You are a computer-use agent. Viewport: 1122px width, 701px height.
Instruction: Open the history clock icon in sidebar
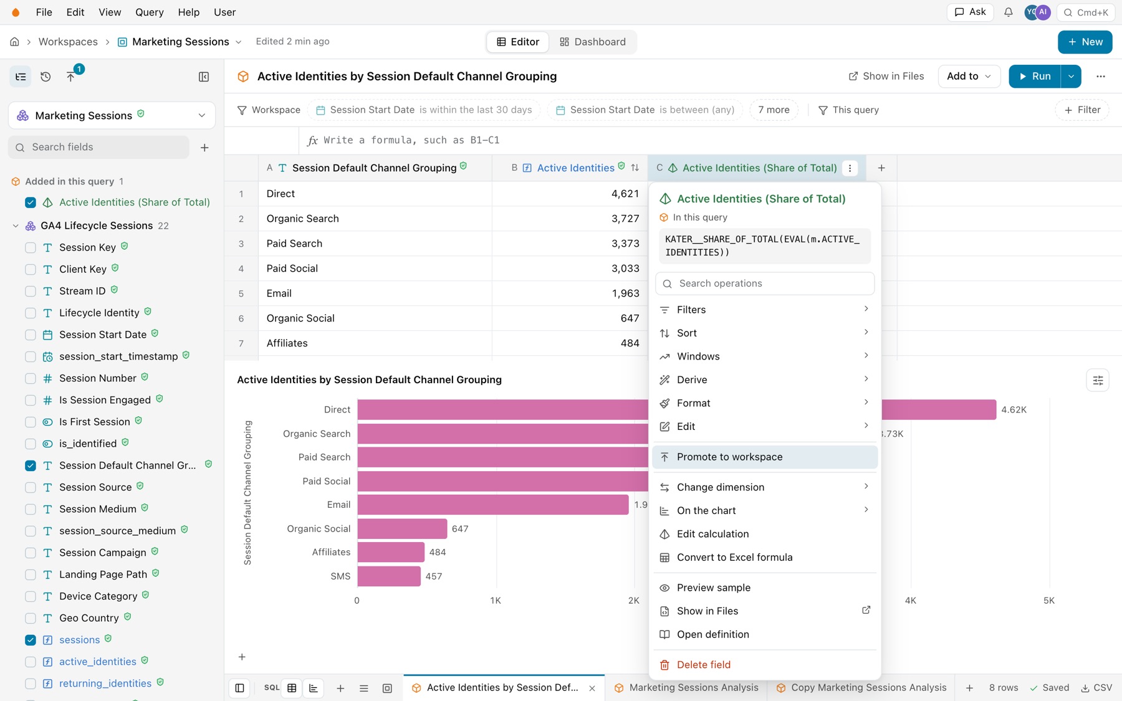[46, 77]
